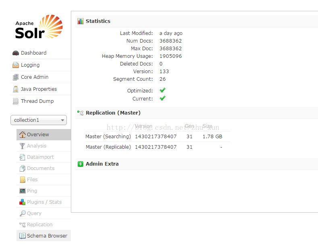Viewport: 318px width, 246px height.
Task: Click the Max Doc value 3688362
Action: click(171, 49)
